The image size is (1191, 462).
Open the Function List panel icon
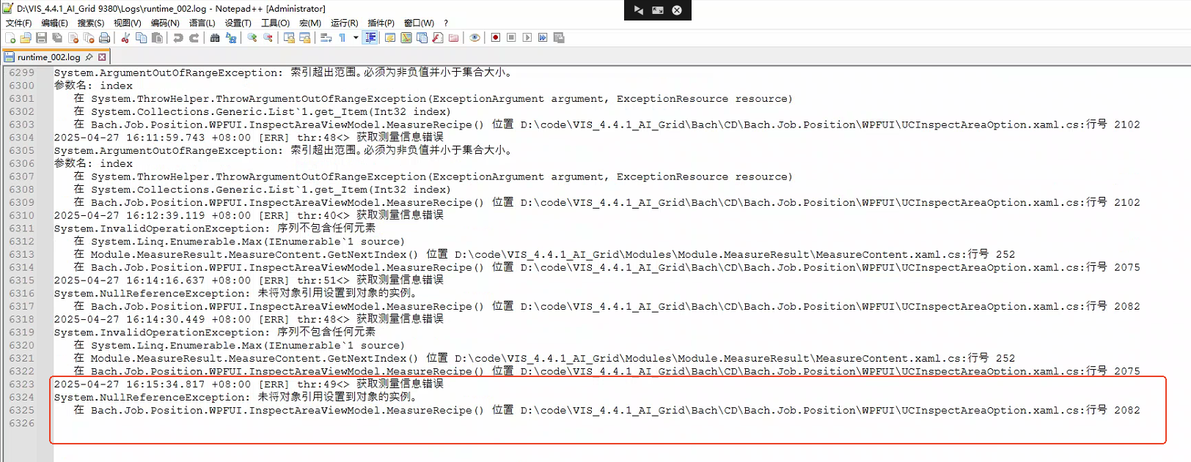click(x=438, y=37)
